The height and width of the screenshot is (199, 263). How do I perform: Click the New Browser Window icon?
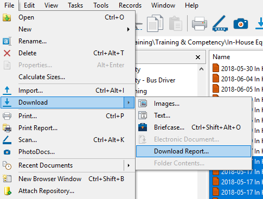[x=7, y=179]
